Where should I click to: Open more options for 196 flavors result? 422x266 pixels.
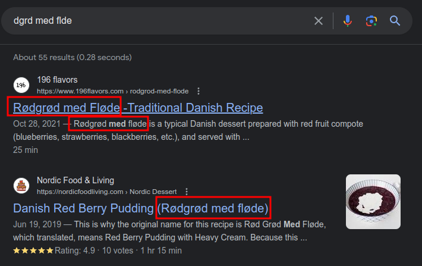[199, 91]
